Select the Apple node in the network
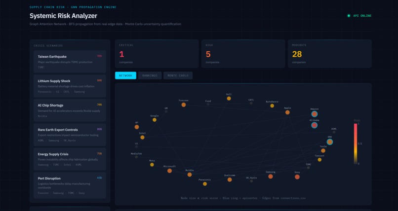Viewport: 398px width, 211px height. pyautogui.click(x=287, y=112)
